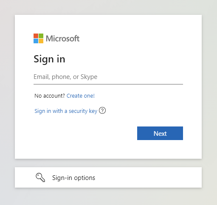217x205 pixels.
Task: Click the yellow square of the Microsoft logo
Action: [41, 41]
